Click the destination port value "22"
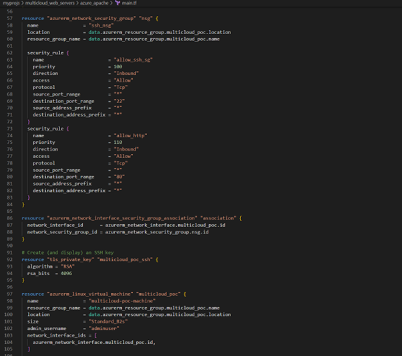The height and width of the screenshot is (356, 402). pos(120,101)
